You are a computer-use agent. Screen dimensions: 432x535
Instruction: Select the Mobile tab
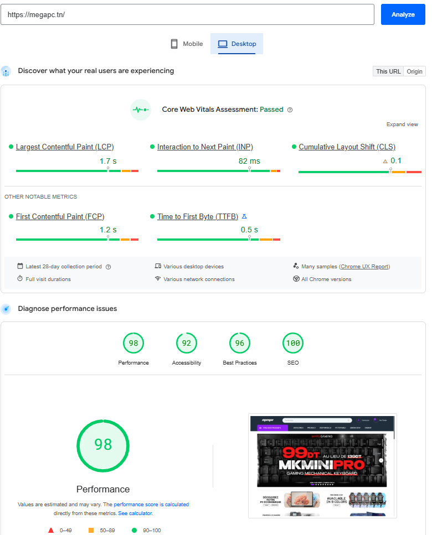(187, 44)
